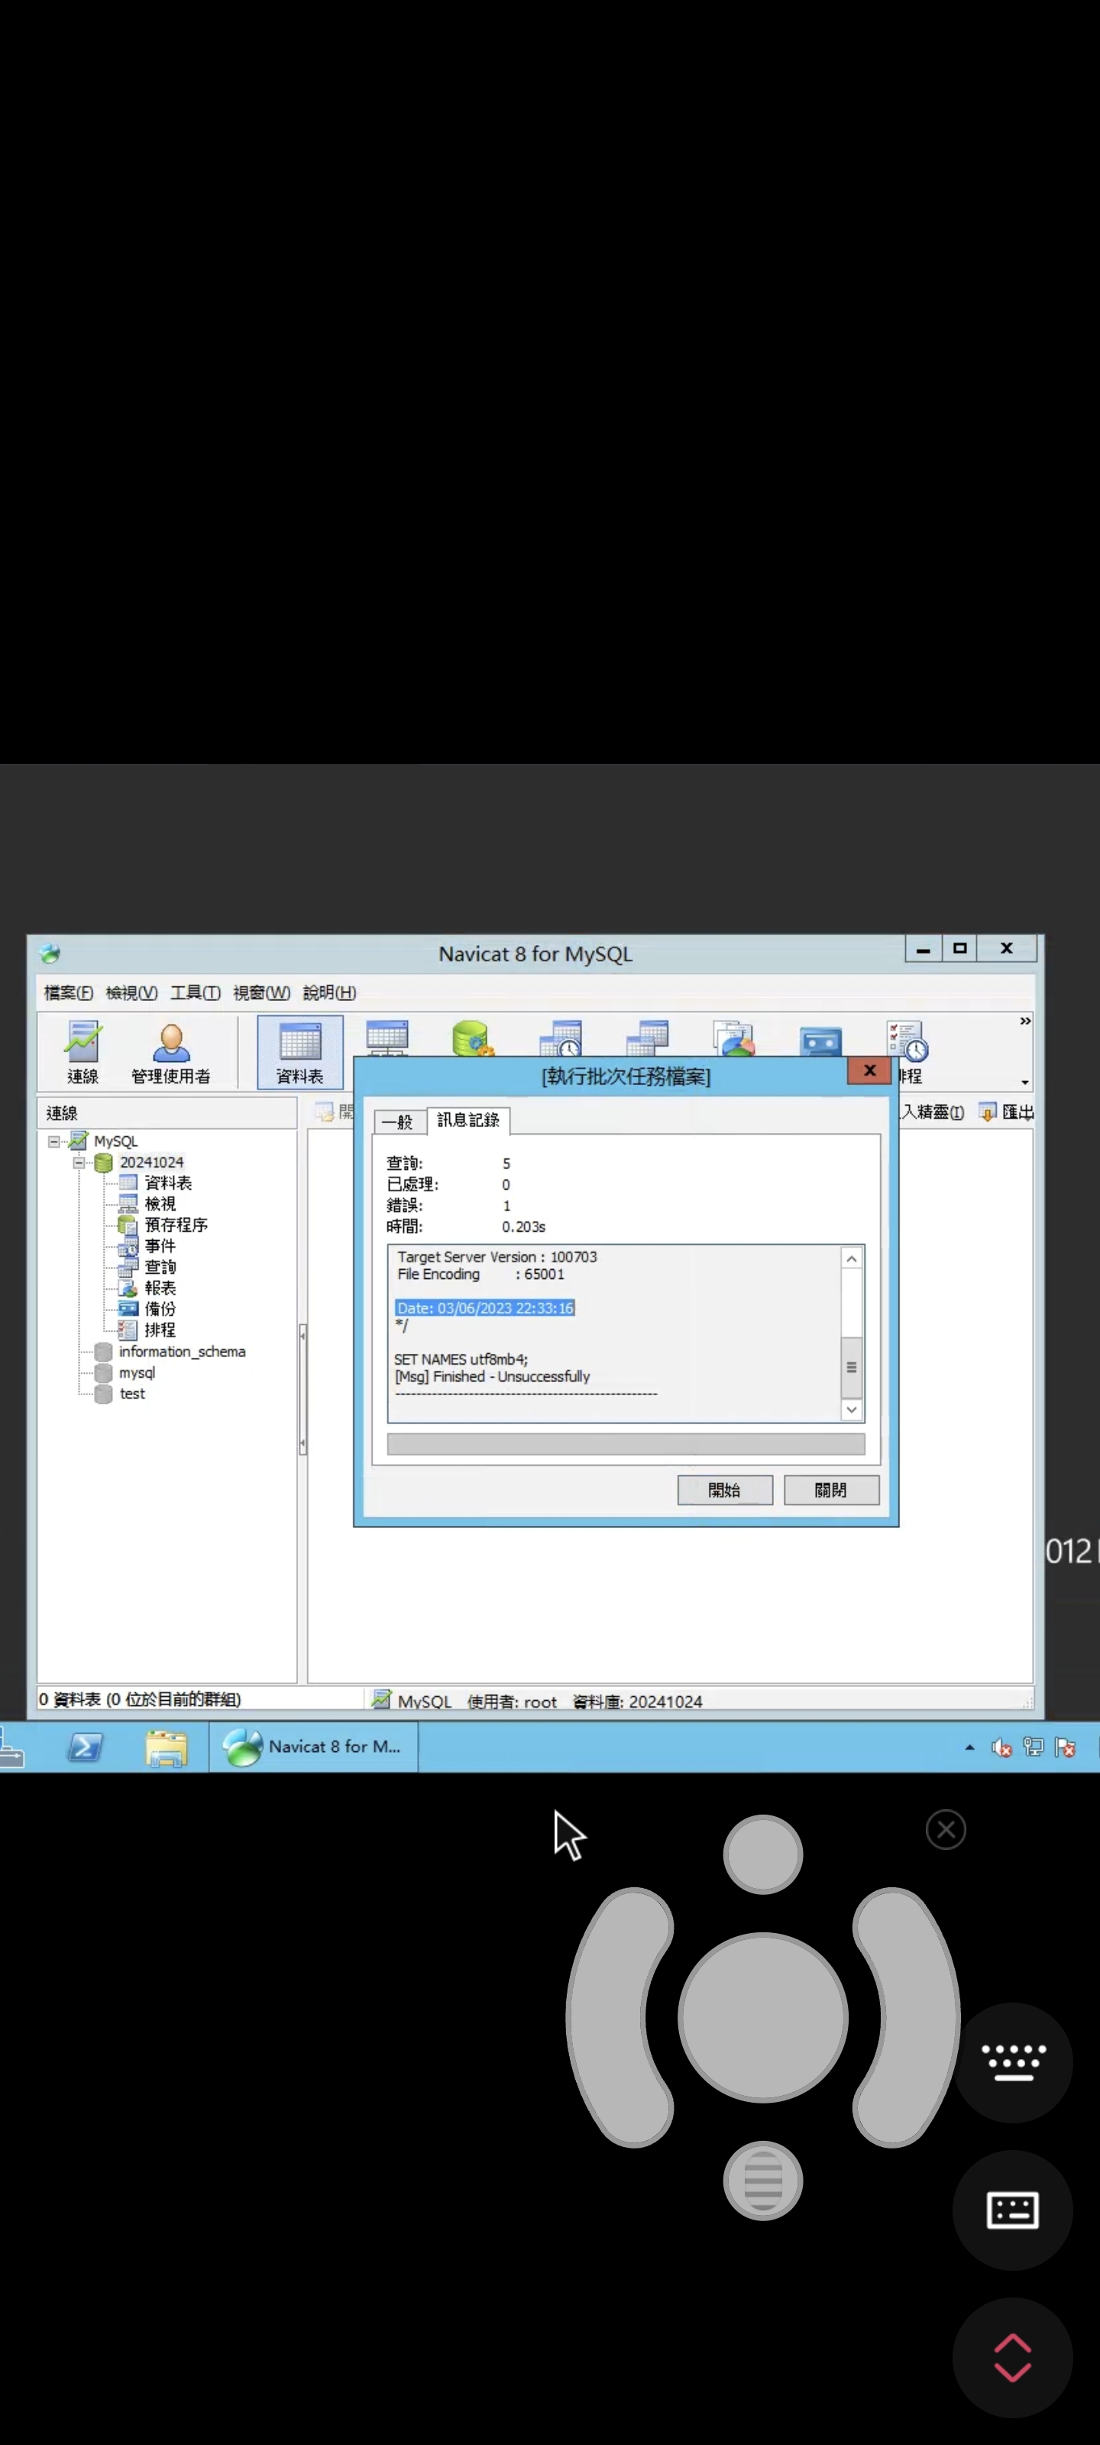Open the Action Center flag tray icon
Image resolution: width=1100 pixels, height=2445 pixels.
[1066, 1747]
